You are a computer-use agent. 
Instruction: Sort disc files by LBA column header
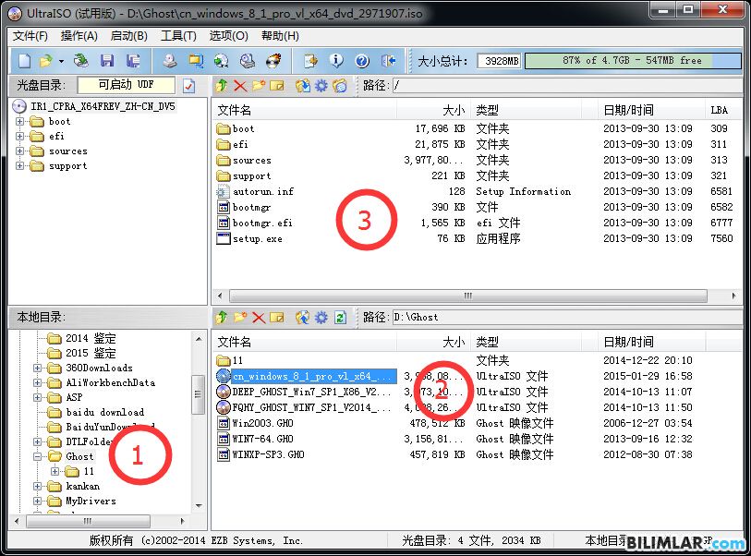723,111
